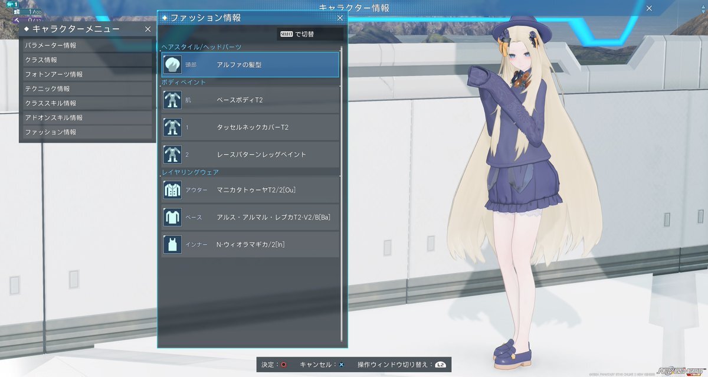Screen dimensions: 708x377
Task: Select the アルス・アルマル・レブカT2-V2/B[Ba] row text
Action: coord(273,217)
